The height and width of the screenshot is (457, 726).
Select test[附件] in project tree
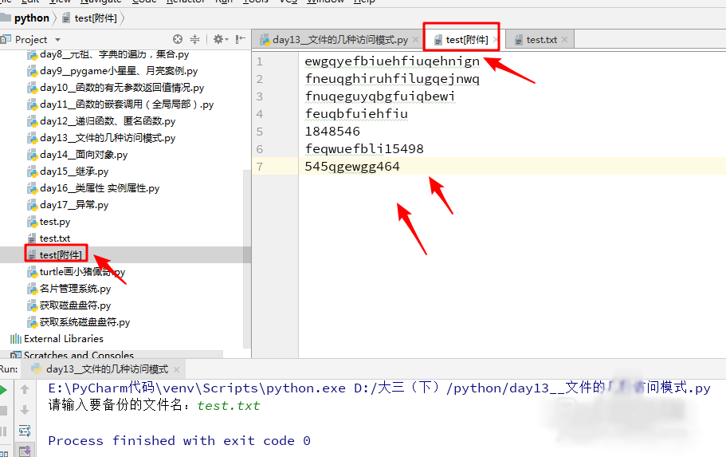tap(61, 255)
